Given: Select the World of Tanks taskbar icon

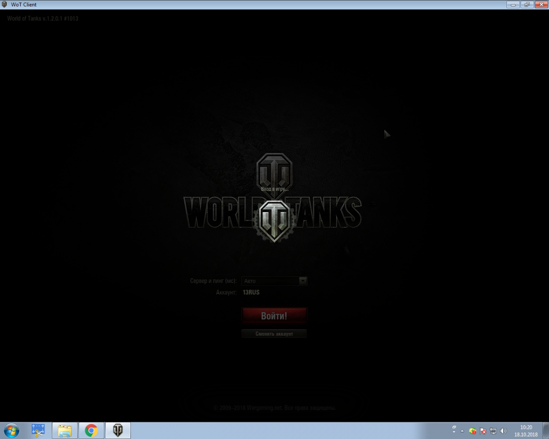Looking at the screenshot, I should coord(118,430).
